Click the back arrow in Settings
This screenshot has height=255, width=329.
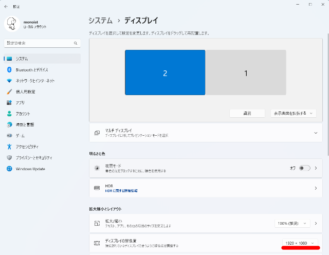tap(6, 7)
